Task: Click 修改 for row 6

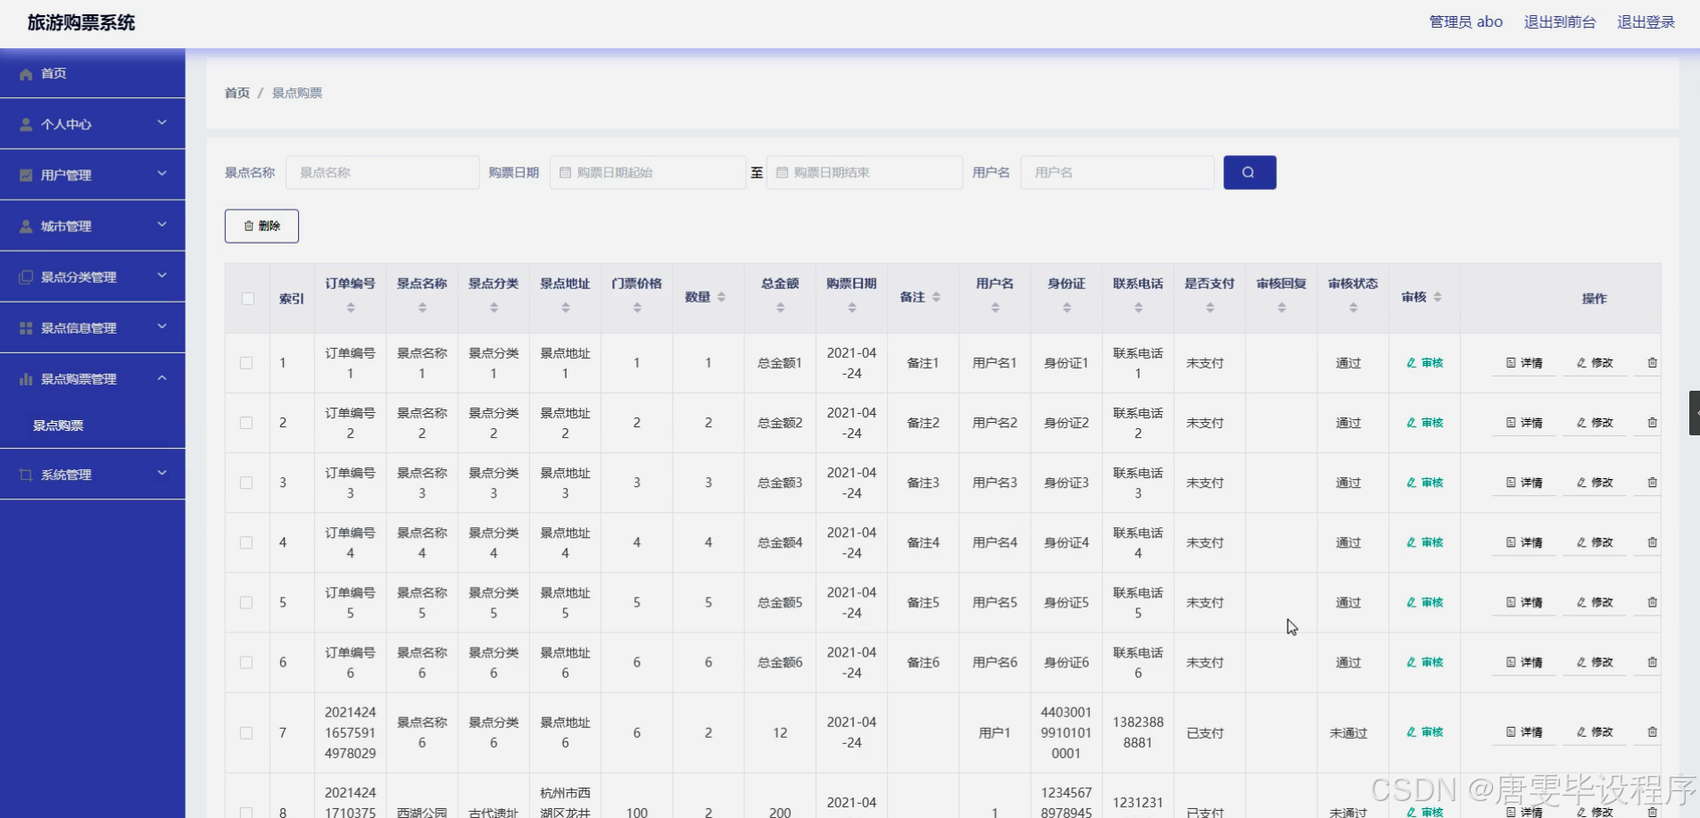Action: pyautogui.click(x=1595, y=662)
